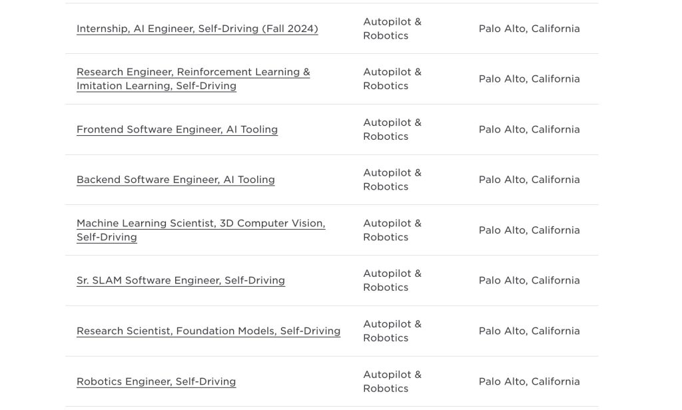682x410 pixels.
Task: Open the Internship, AI Engineer, Self-Driving listing
Action: pyautogui.click(x=197, y=29)
